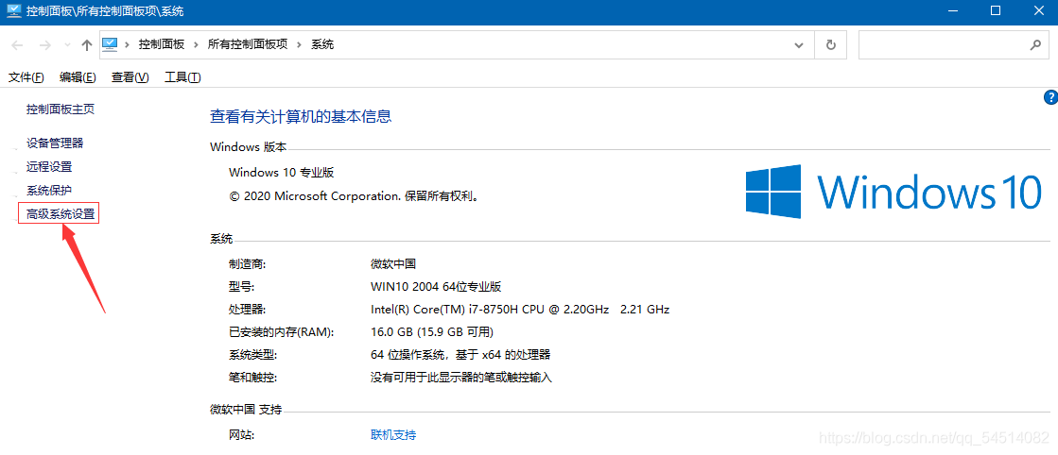Open the blue help question mark
This screenshot has height=455, width=1058.
(x=1050, y=97)
